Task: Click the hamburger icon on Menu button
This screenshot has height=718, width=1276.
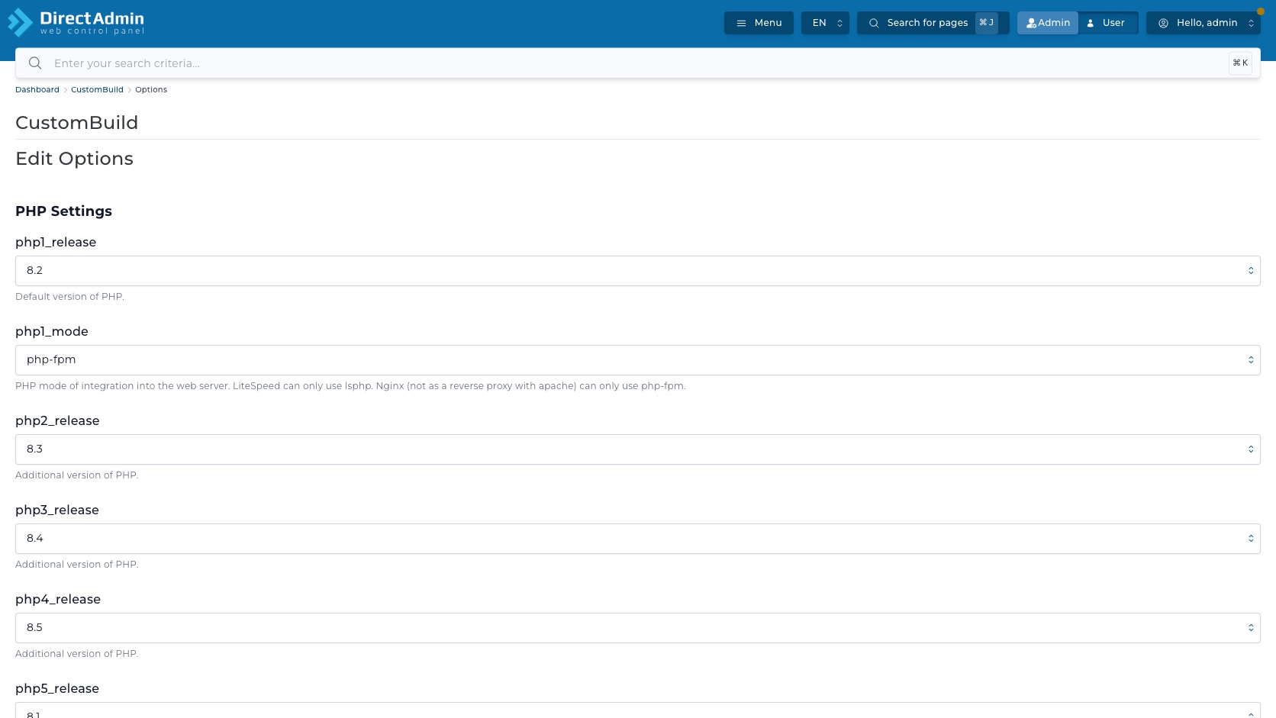Action: click(741, 23)
